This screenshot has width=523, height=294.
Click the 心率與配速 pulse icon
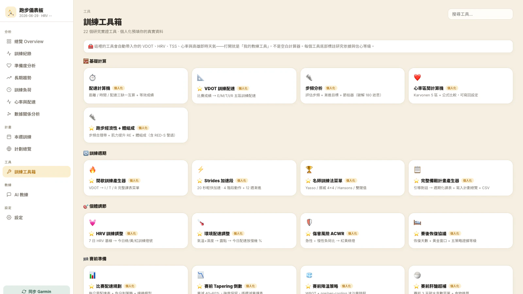(x=9, y=102)
